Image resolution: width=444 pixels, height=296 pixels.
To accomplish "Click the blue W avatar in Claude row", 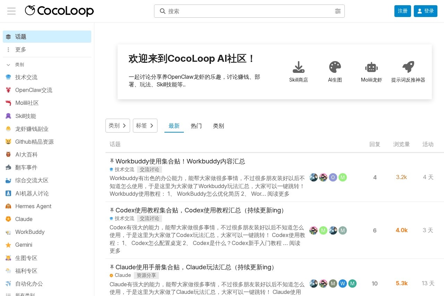I will [x=343, y=284].
